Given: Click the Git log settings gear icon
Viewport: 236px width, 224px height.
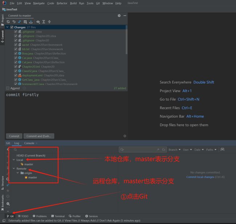Looking at the screenshot, I should [8, 204].
